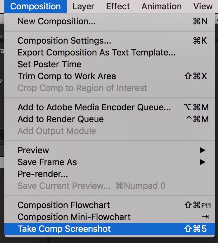Click Set Poster Time

pyautogui.click(x=49, y=64)
